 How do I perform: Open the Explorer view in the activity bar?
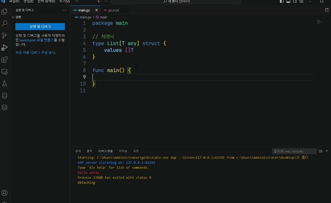(x=4, y=11)
